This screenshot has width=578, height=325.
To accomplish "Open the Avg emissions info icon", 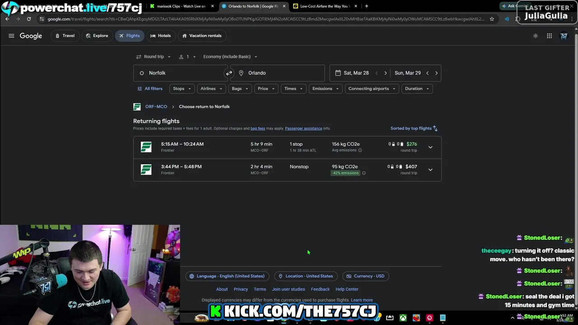I will pos(360,150).
